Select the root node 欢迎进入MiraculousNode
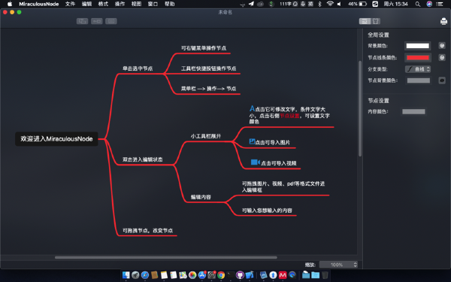Viewport: 451px width, 282px height. point(56,139)
